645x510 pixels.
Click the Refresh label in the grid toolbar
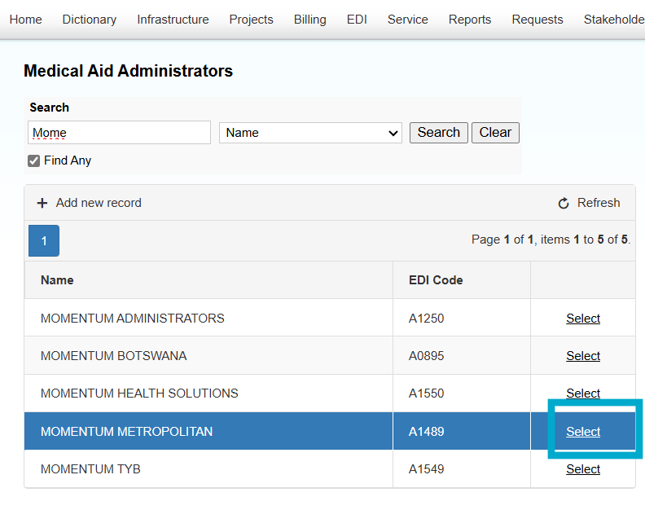point(599,203)
